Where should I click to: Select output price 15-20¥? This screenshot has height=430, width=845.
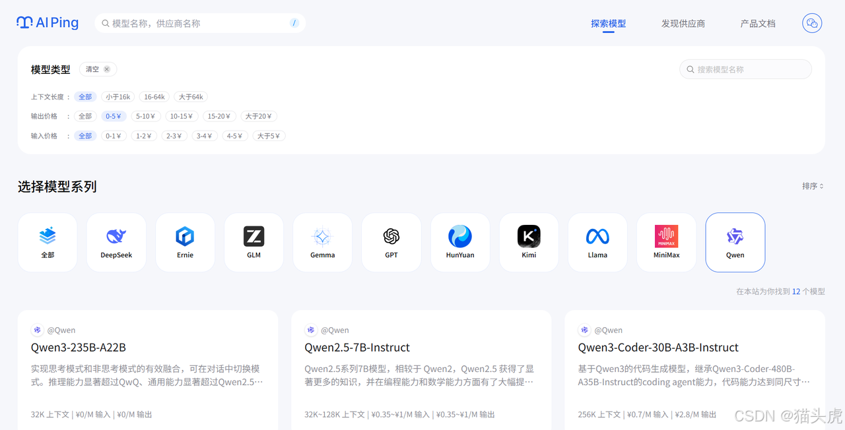[x=219, y=116]
